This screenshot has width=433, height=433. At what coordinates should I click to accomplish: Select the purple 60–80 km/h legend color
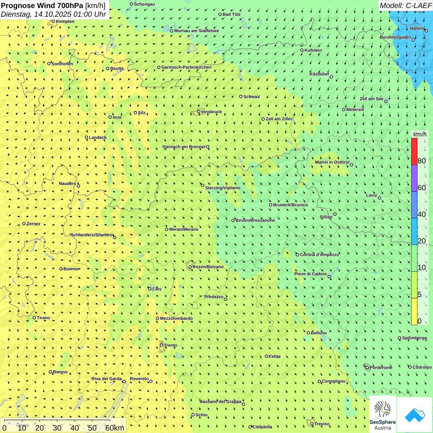click(414, 178)
